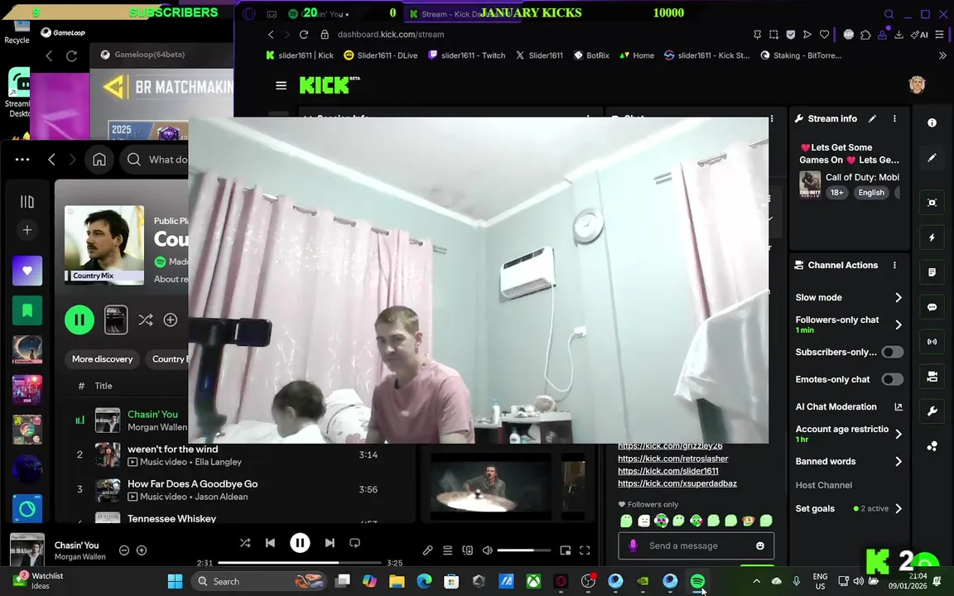The height and width of the screenshot is (596, 954).
Task: Open Spotify lyrics microphone icon
Action: coord(427,550)
